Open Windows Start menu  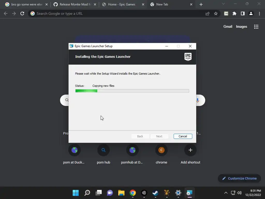tap(76, 193)
